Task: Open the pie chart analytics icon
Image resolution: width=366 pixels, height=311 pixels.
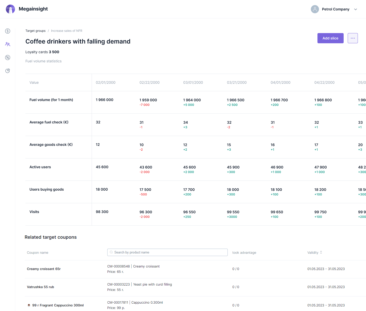Action: pos(8,71)
